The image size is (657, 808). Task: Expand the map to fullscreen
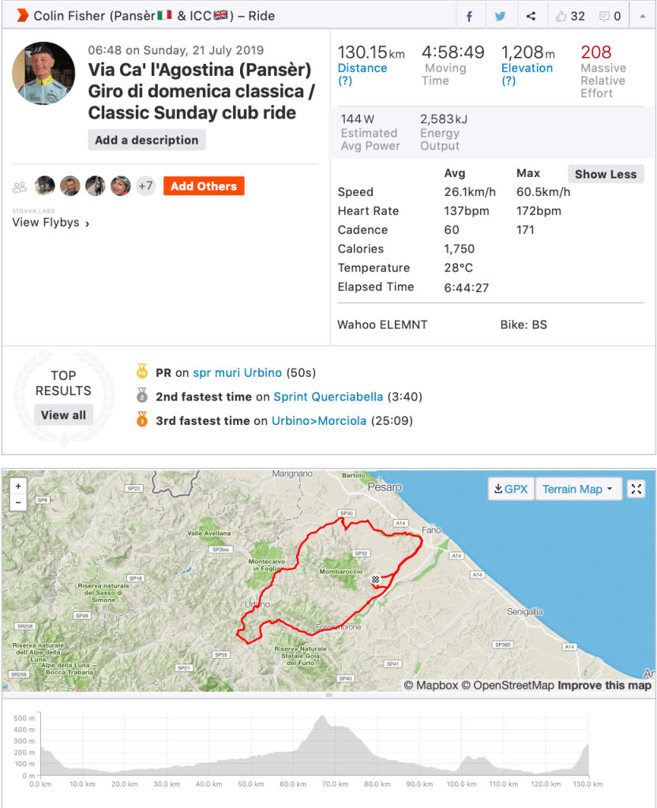coord(636,489)
